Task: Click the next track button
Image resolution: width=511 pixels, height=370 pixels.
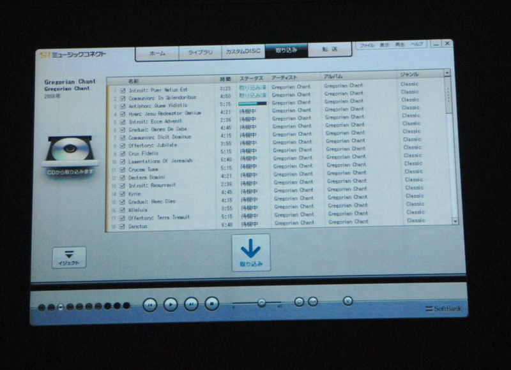Action: (x=191, y=304)
